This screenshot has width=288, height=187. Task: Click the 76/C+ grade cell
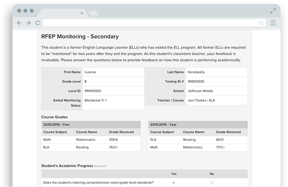(x=113, y=147)
